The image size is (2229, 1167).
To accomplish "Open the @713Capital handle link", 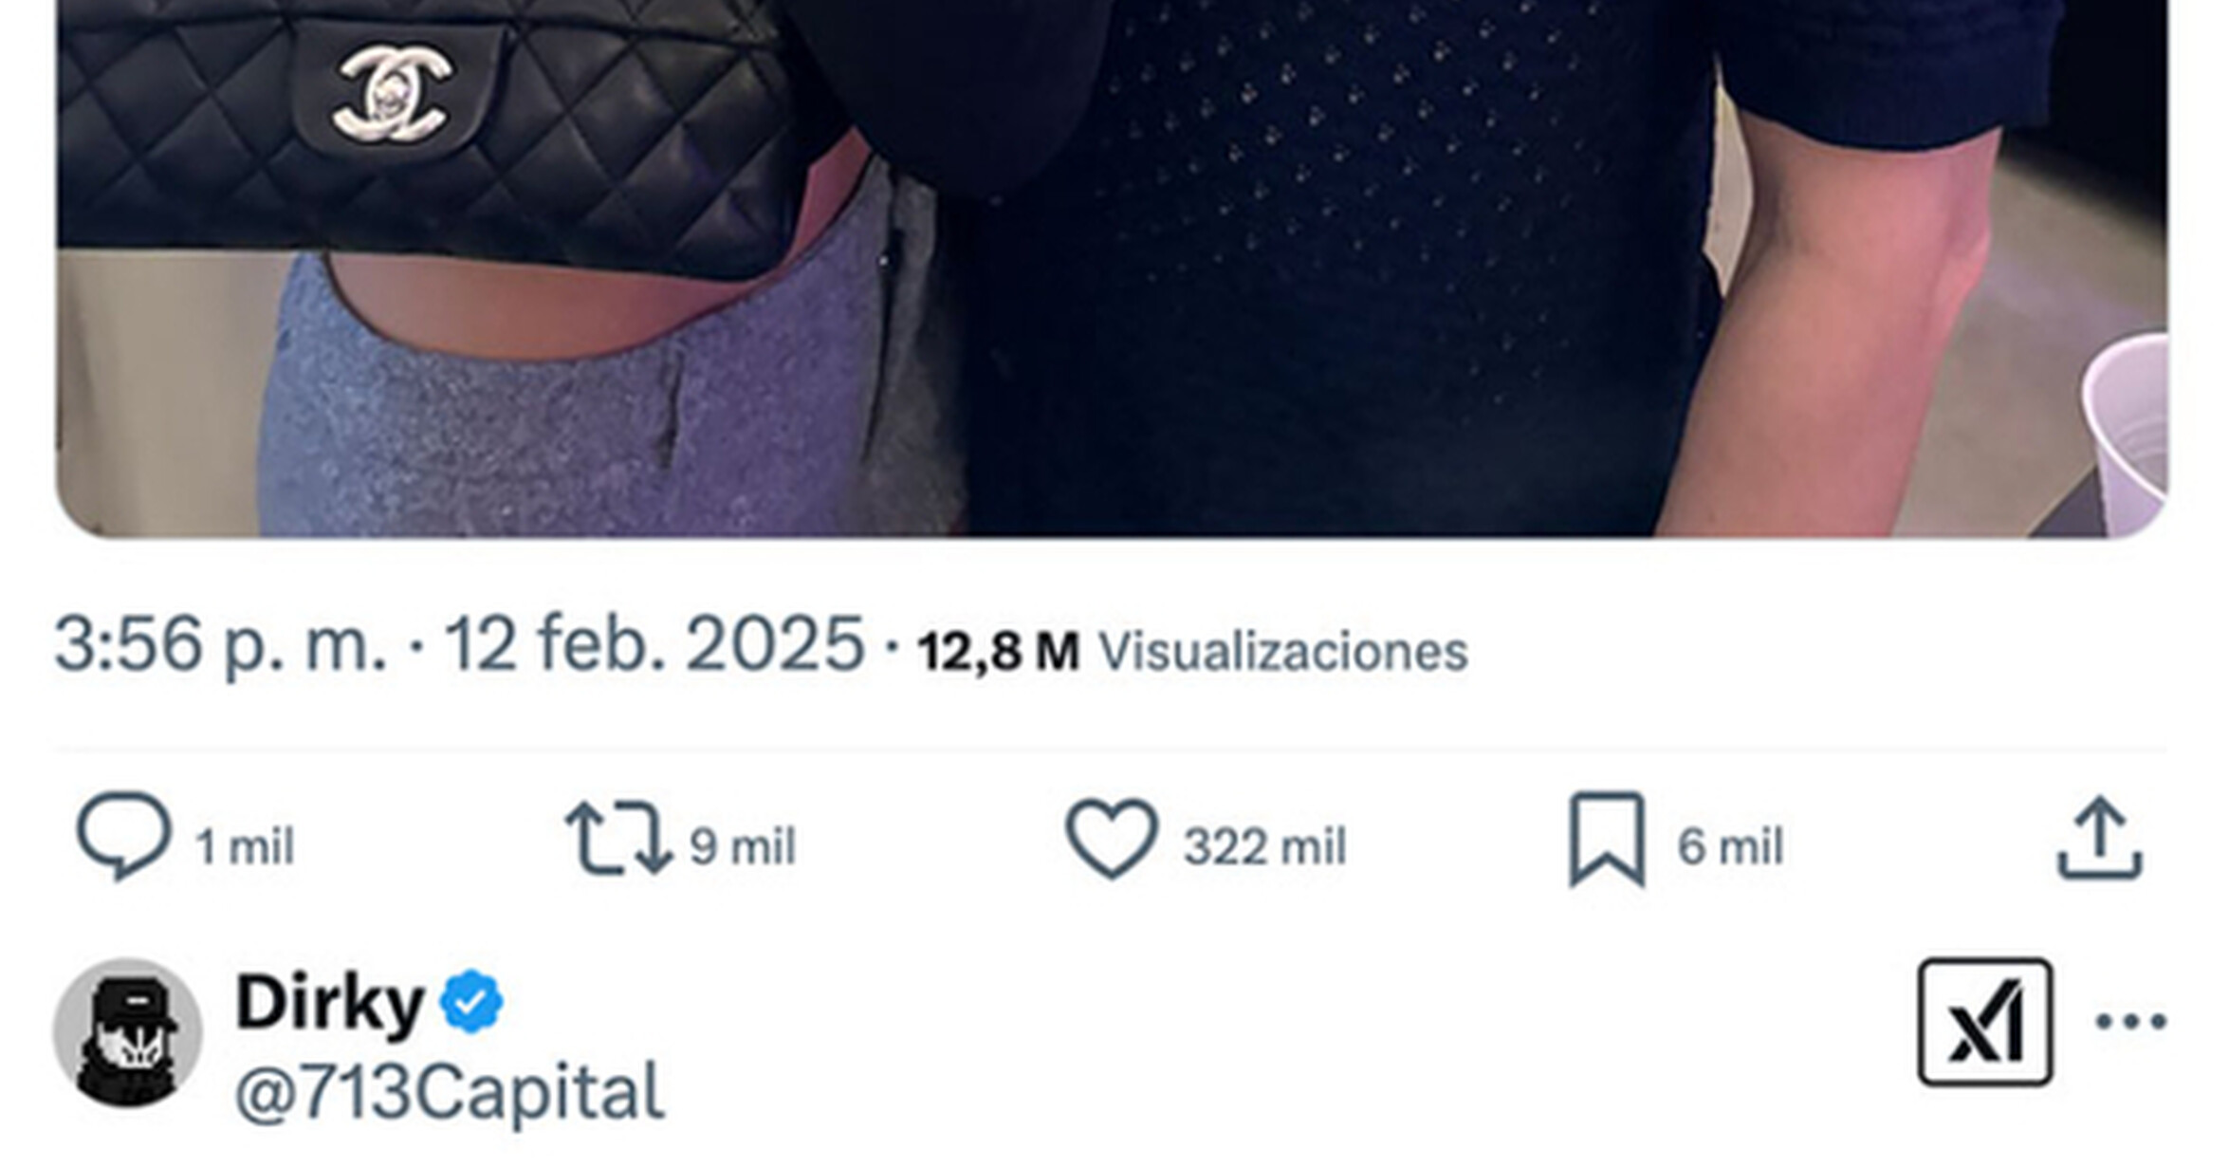I will click(x=450, y=1092).
